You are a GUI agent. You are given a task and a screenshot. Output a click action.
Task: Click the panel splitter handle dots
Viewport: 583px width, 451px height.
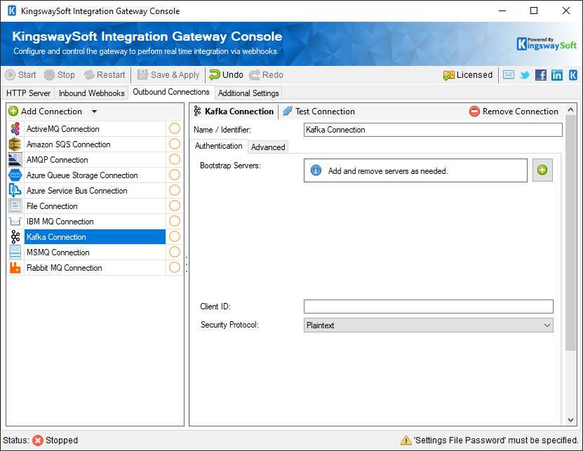click(187, 264)
